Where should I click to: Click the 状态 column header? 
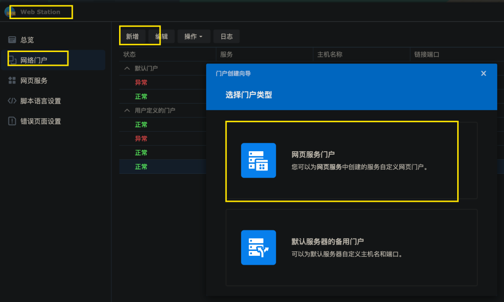pos(129,55)
